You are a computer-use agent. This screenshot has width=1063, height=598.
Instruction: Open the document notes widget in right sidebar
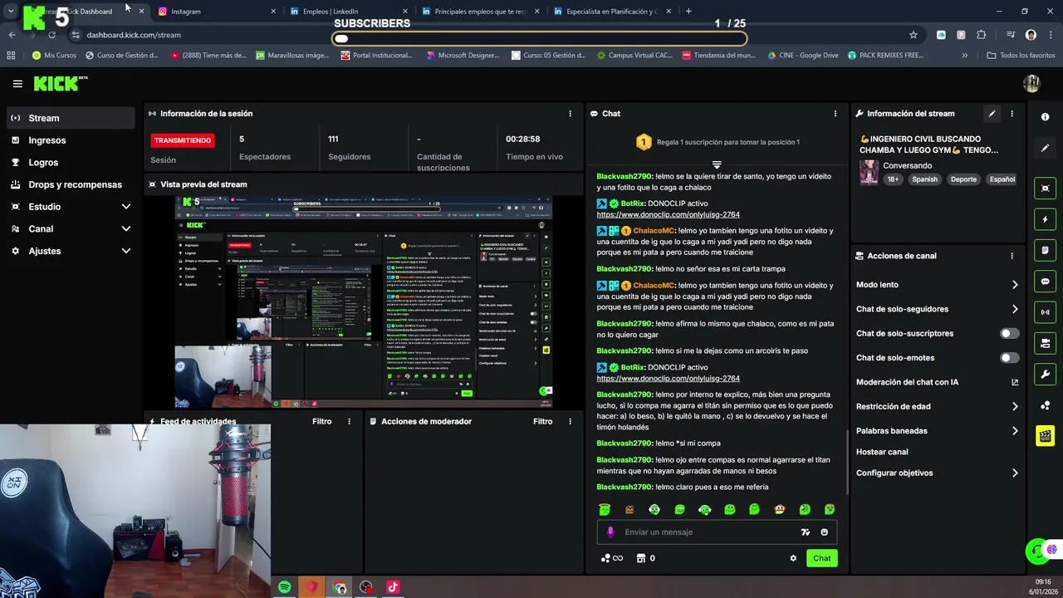[x=1045, y=250]
